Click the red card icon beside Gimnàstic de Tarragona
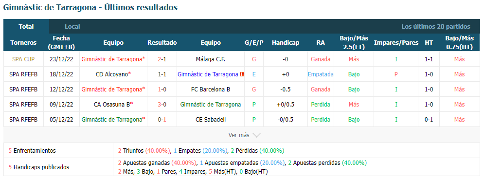484x179 pixels. click(242, 74)
